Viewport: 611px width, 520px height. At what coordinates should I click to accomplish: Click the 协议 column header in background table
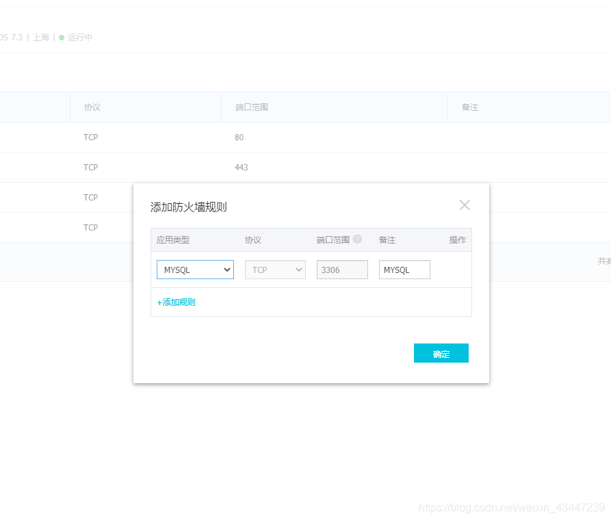coord(92,107)
